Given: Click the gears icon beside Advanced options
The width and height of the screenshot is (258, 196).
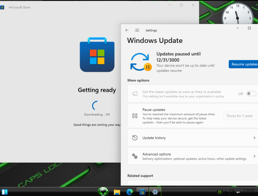Looking at the screenshot, I should [135, 156].
